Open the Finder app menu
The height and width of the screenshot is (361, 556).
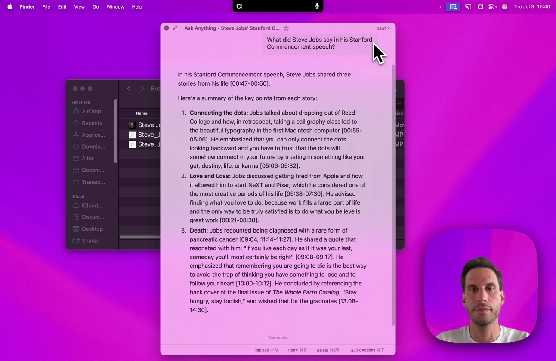pyautogui.click(x=27, y=6)
